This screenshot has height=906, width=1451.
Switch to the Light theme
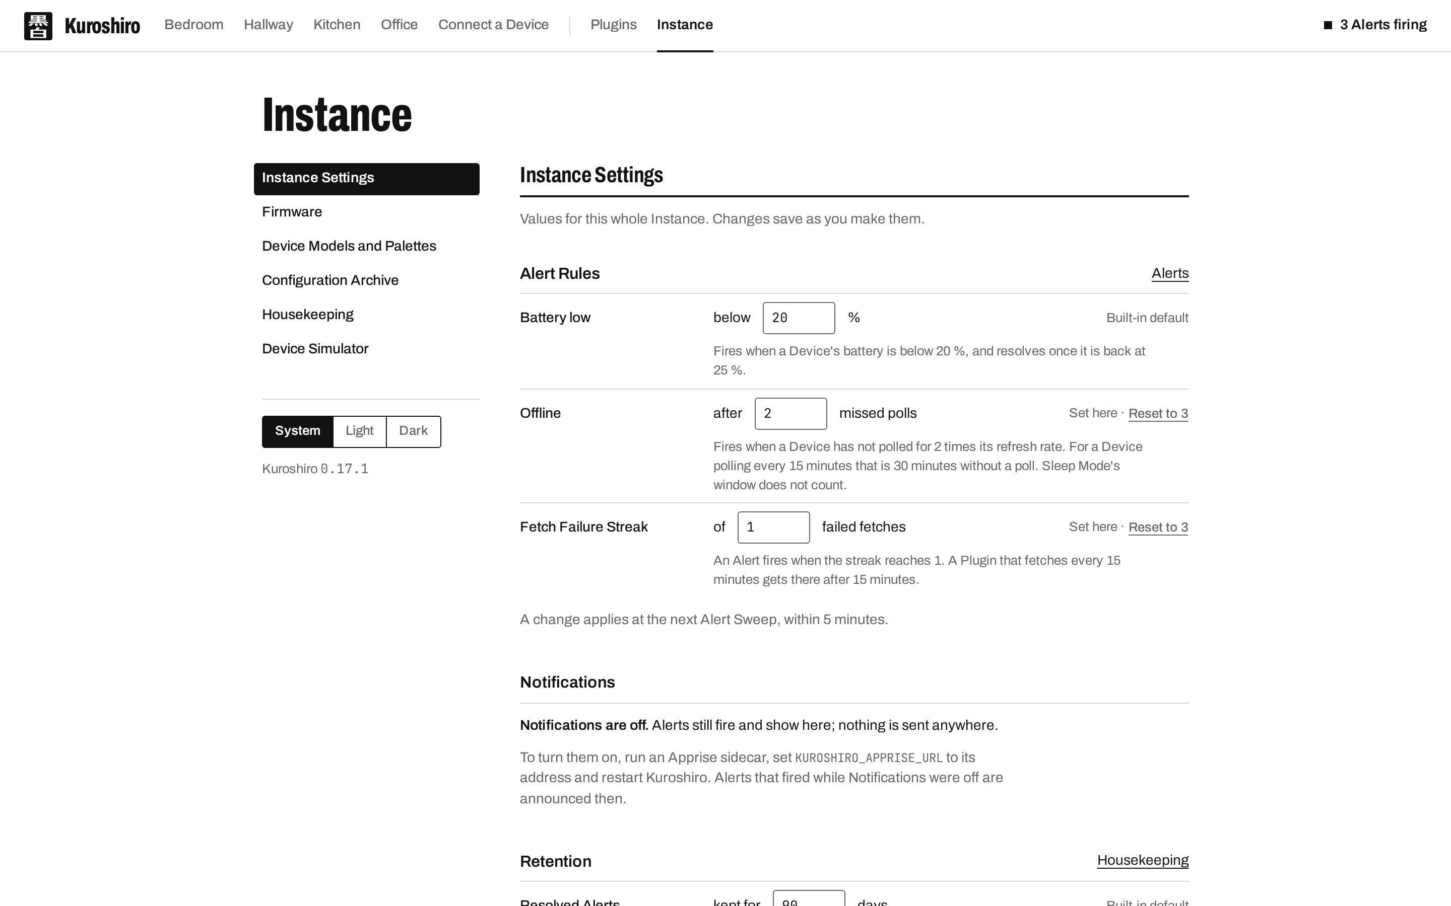click(359, 431)
